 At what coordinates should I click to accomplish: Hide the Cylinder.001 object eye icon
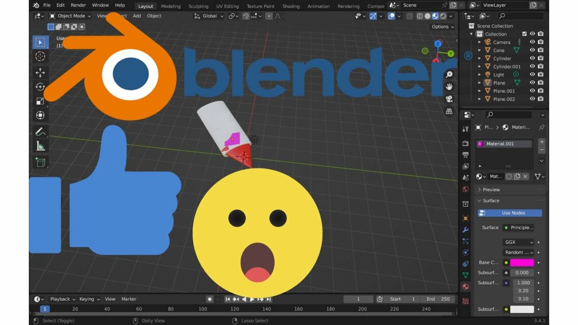pos(532,66)
